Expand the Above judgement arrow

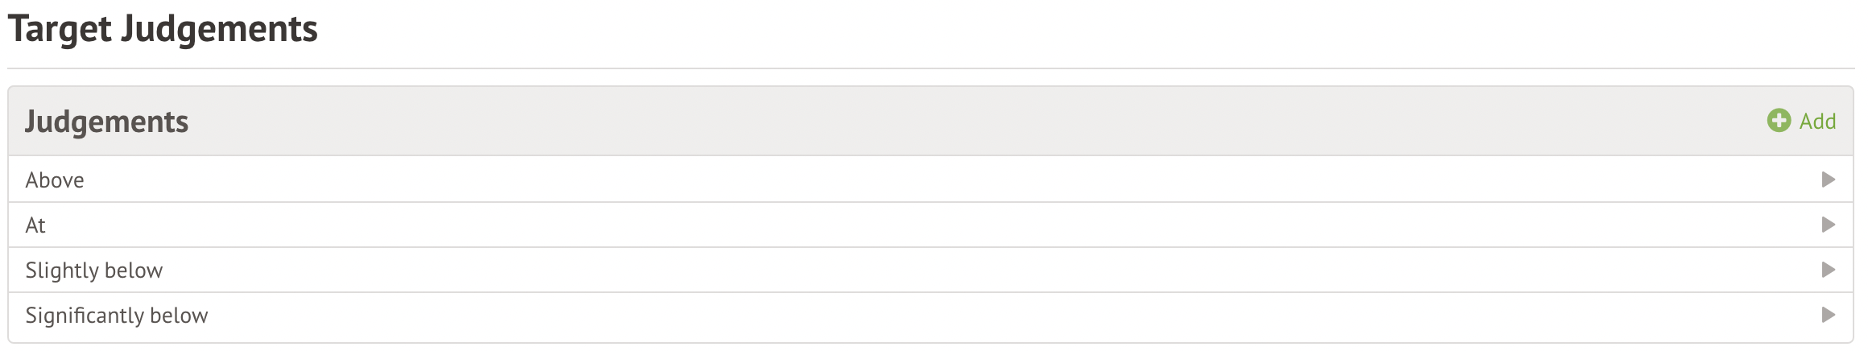click(x=1828, y=180)
